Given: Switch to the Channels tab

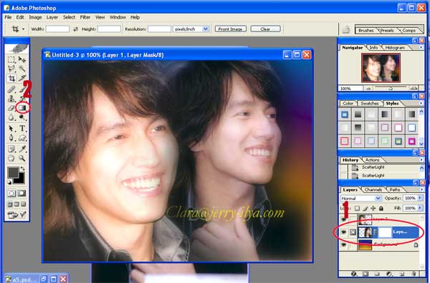Looking at the screenshot, I should coord(373,189).
